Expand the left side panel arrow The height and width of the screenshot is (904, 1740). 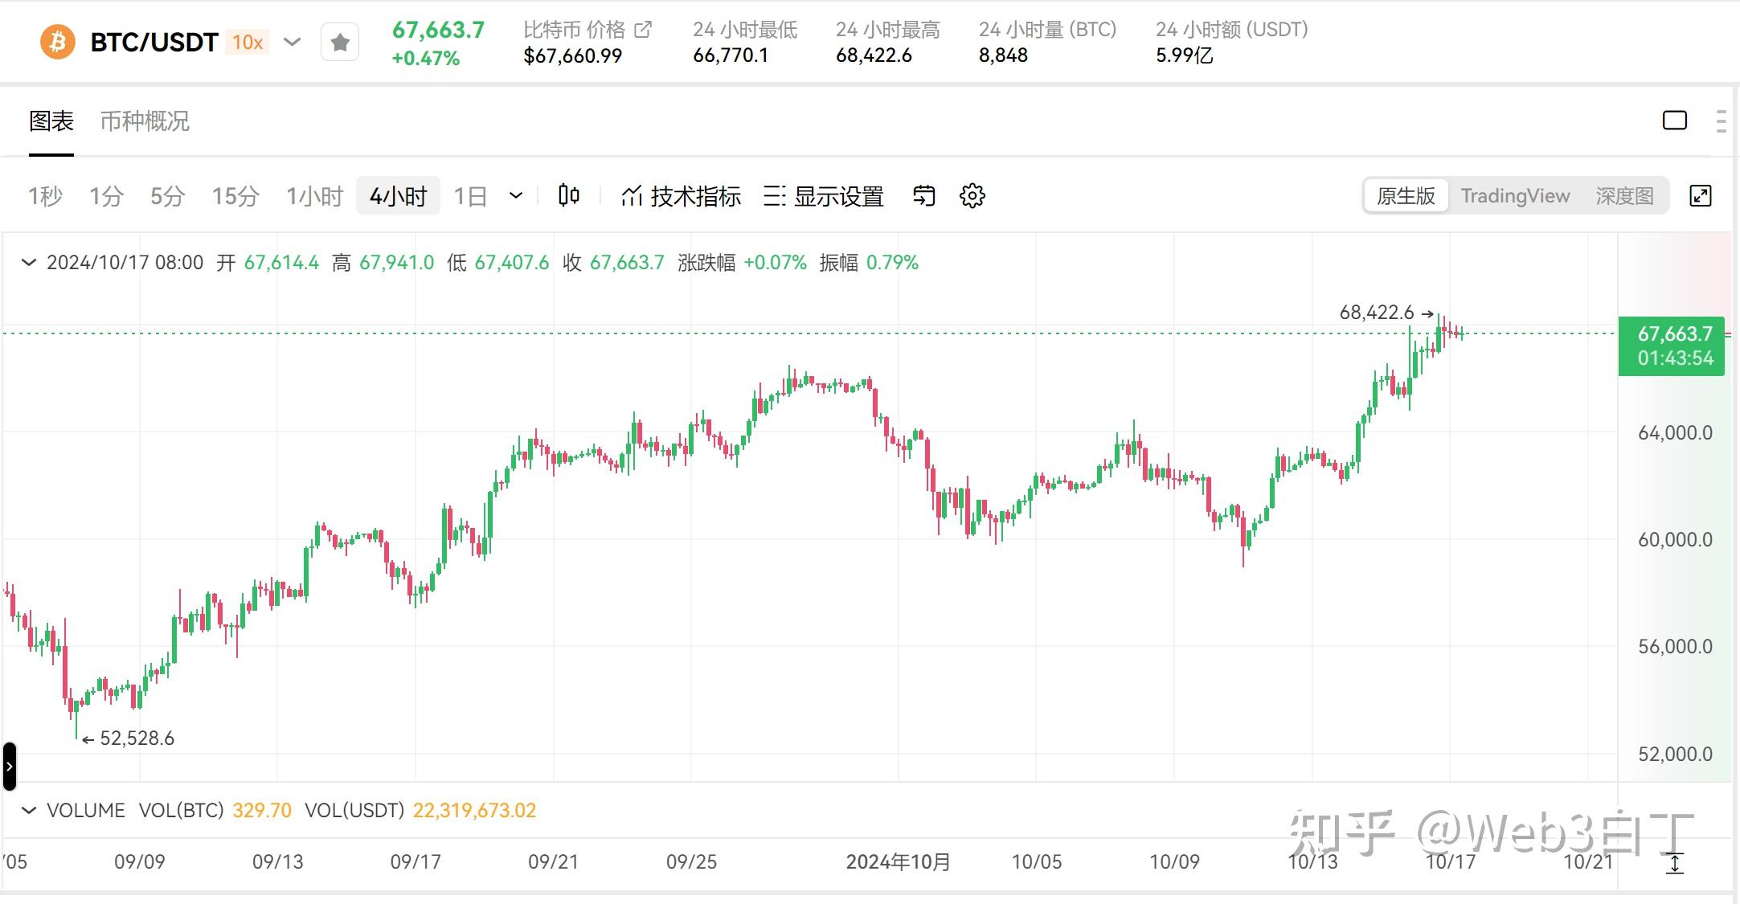click(10, 767)
